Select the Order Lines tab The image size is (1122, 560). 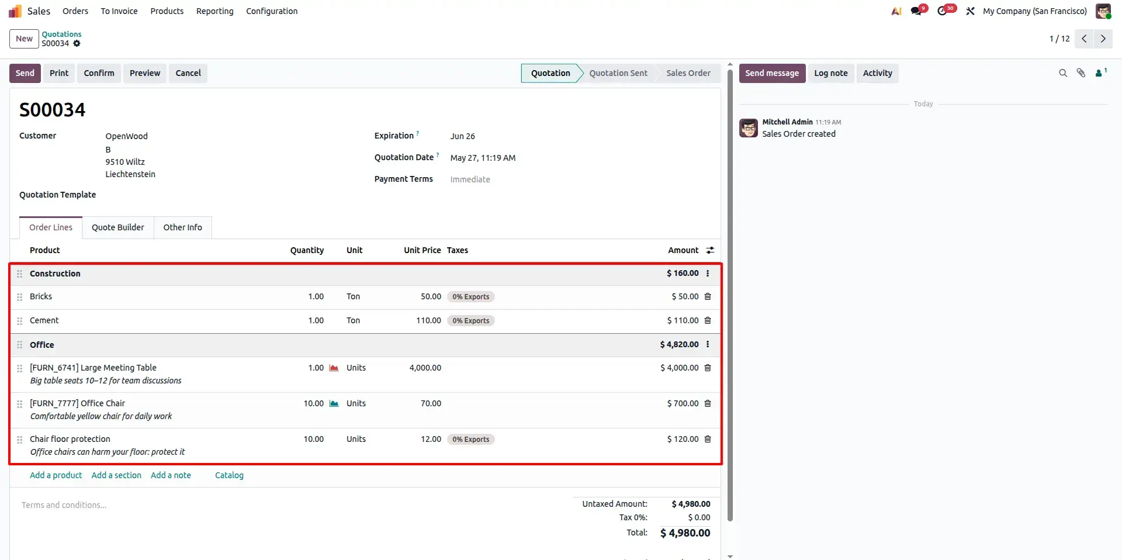51,227
